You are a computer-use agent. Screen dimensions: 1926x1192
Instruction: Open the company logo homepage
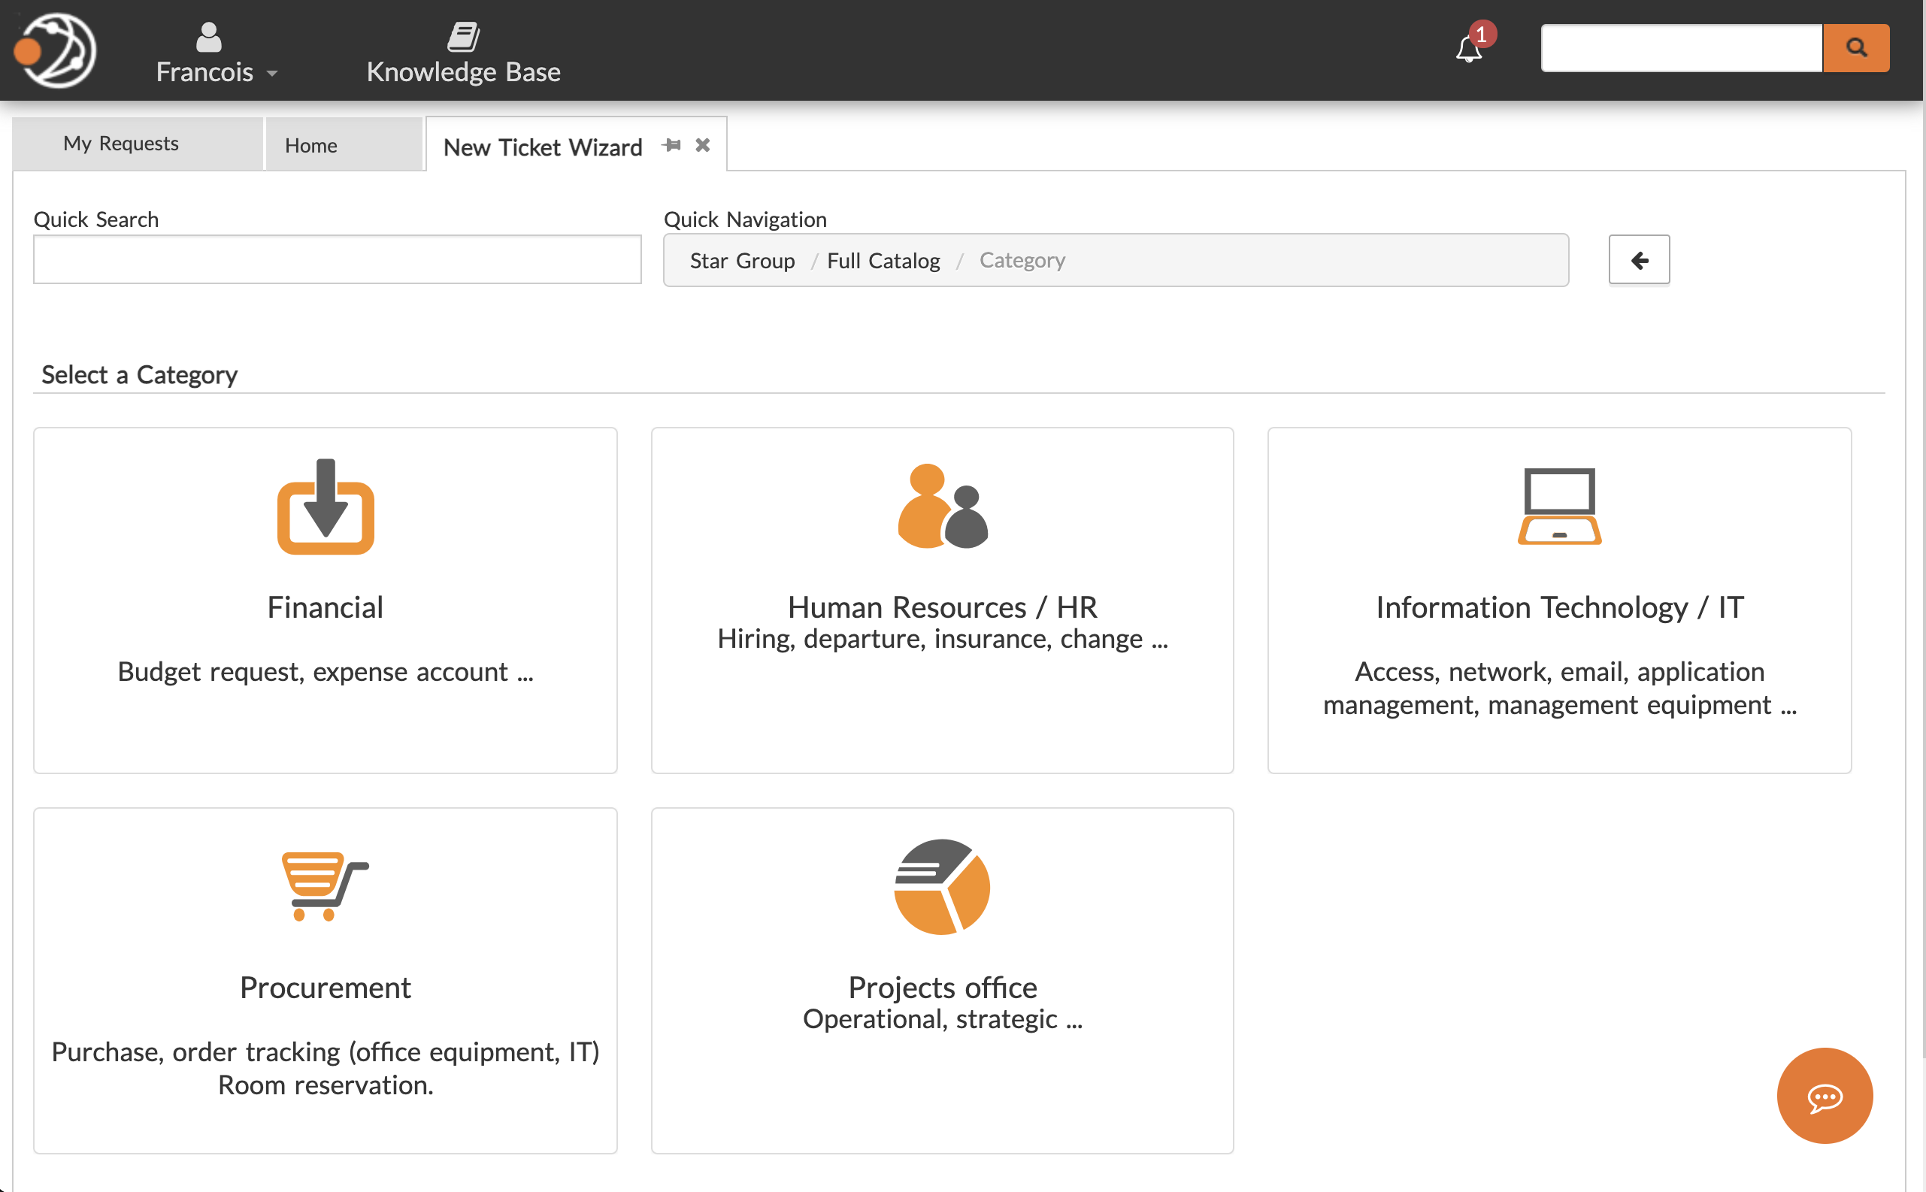[x=53, y=50]
